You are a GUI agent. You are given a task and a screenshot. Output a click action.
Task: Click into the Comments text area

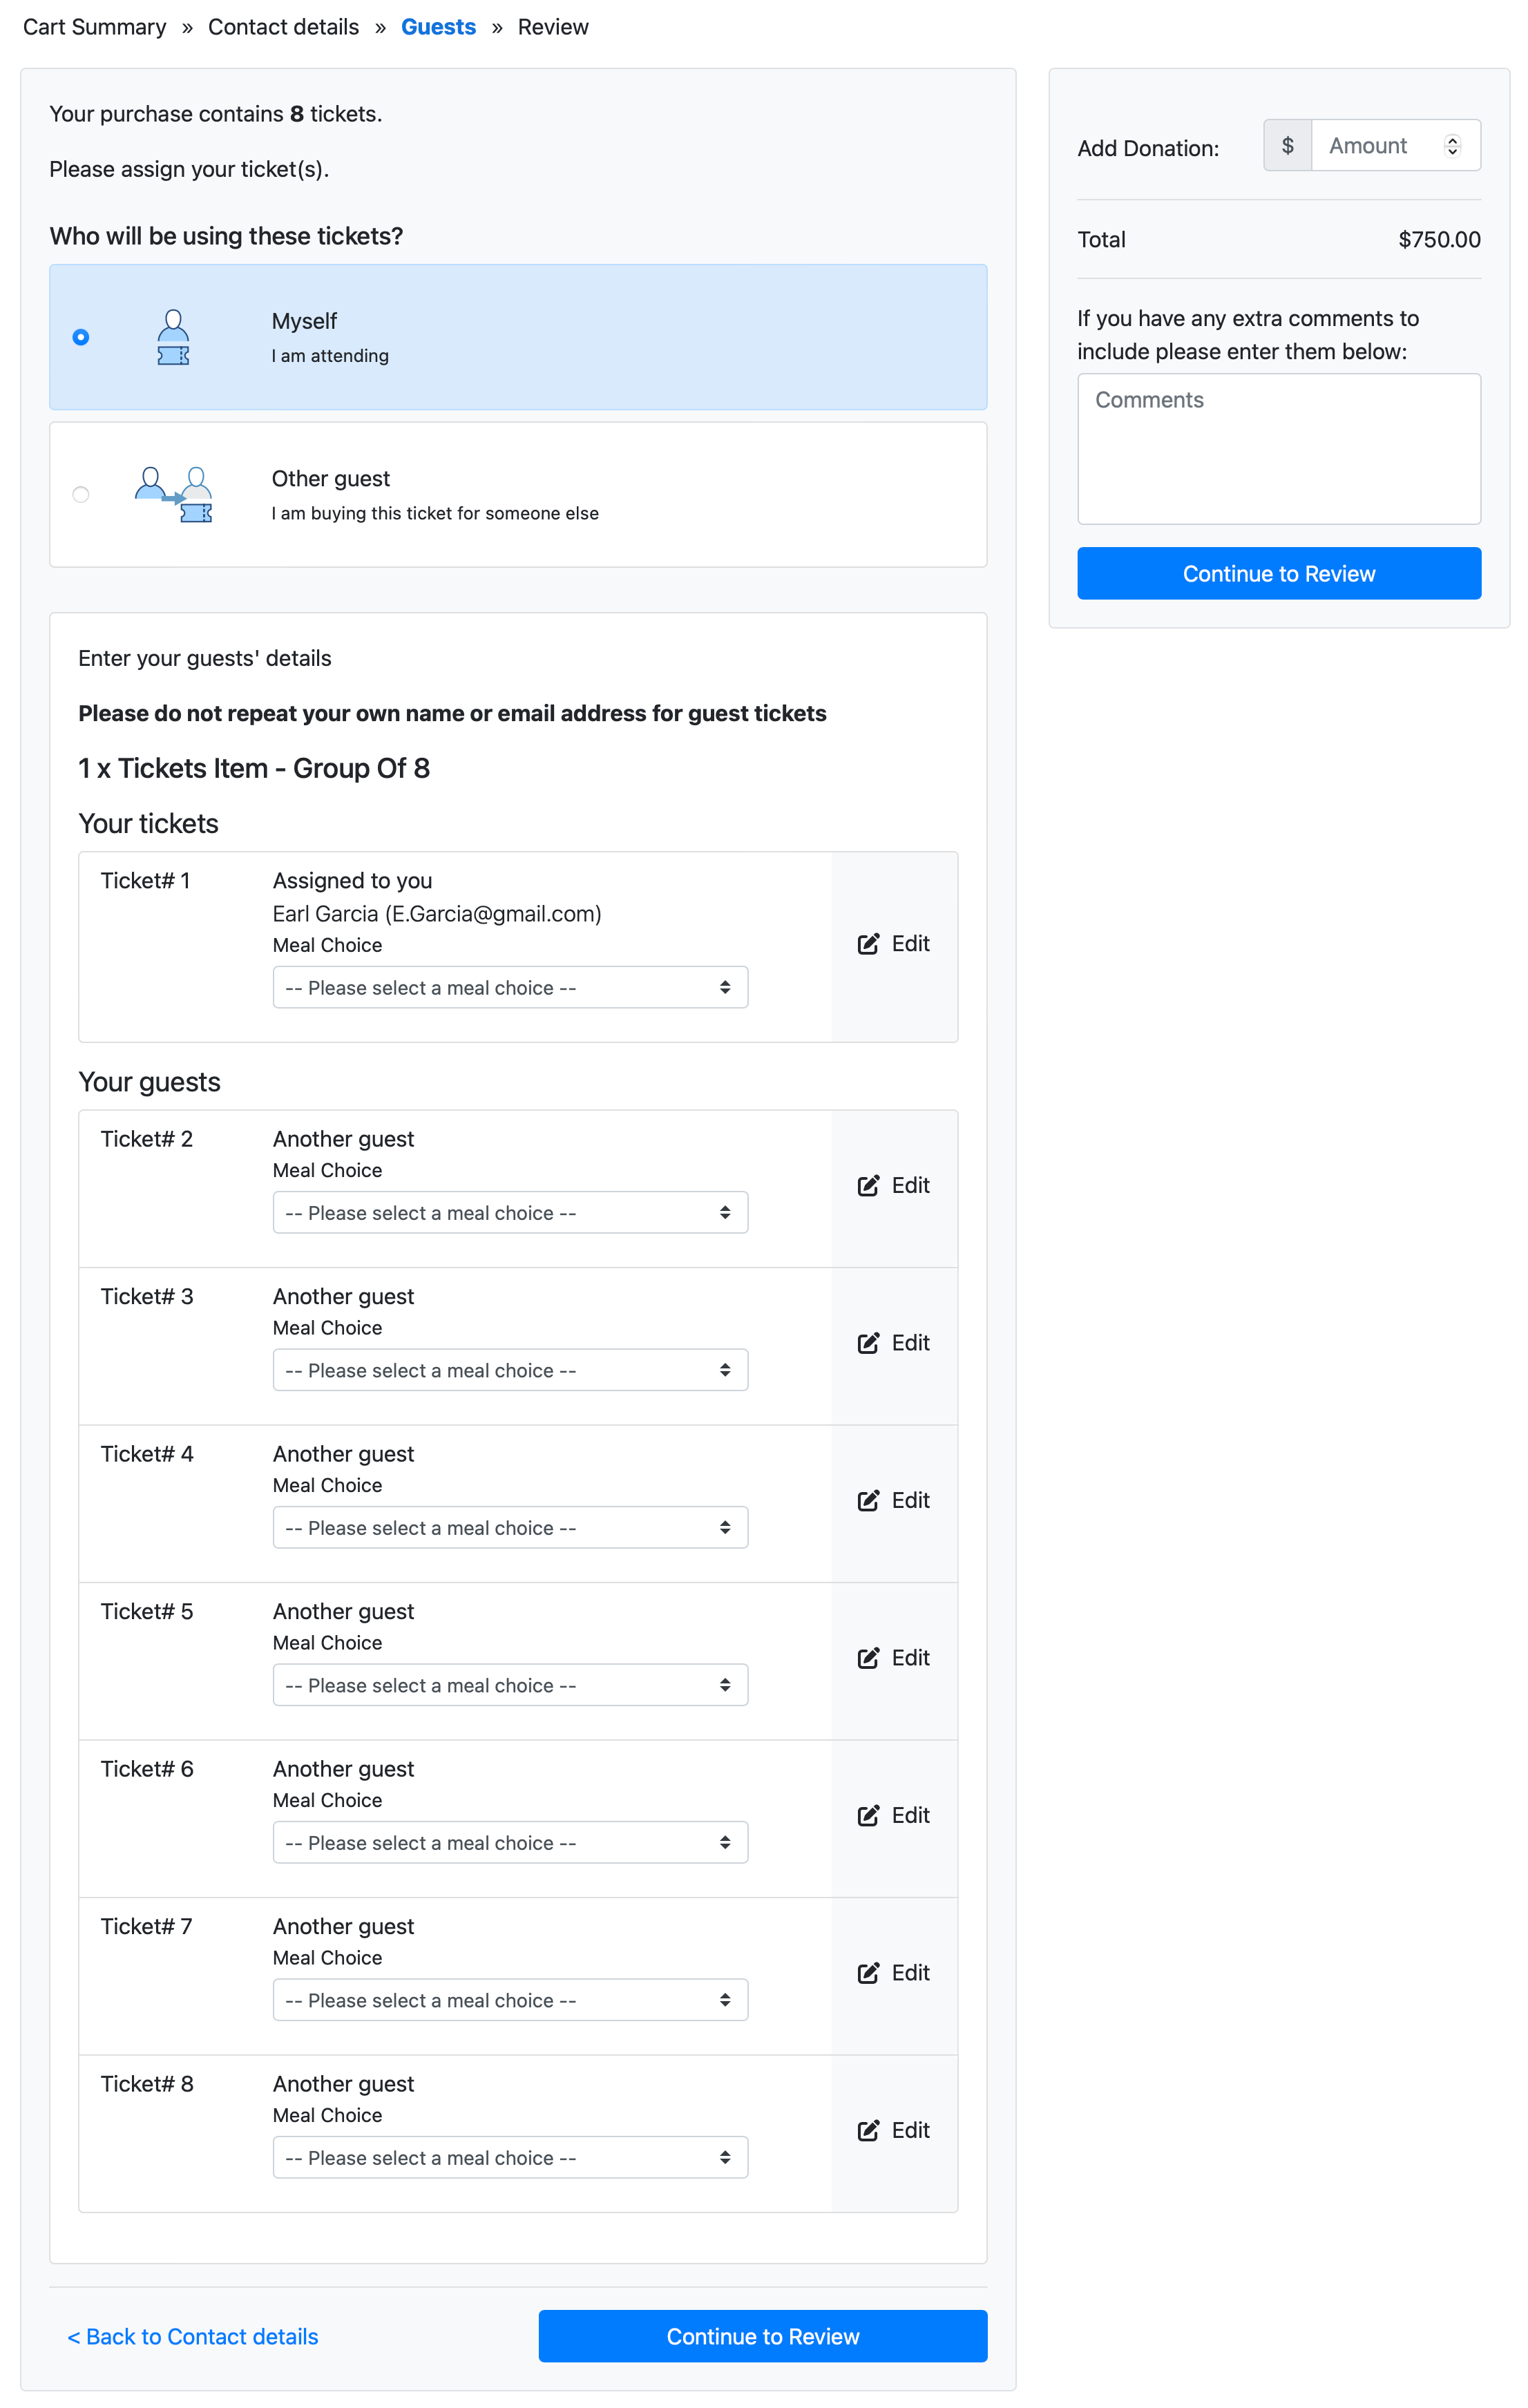pyautogui.click(x=1278, y=449)
